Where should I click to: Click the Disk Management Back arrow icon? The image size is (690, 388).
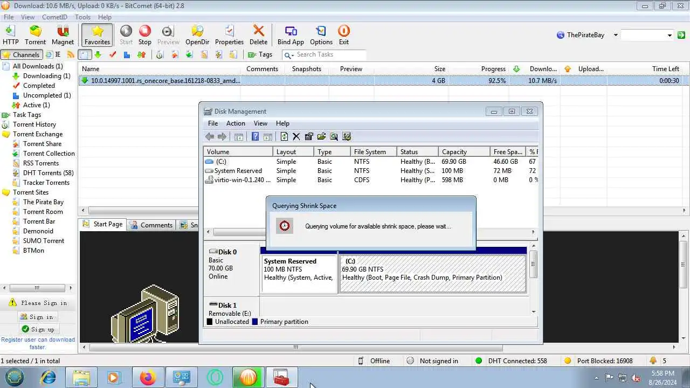click(x=210, y=137)
